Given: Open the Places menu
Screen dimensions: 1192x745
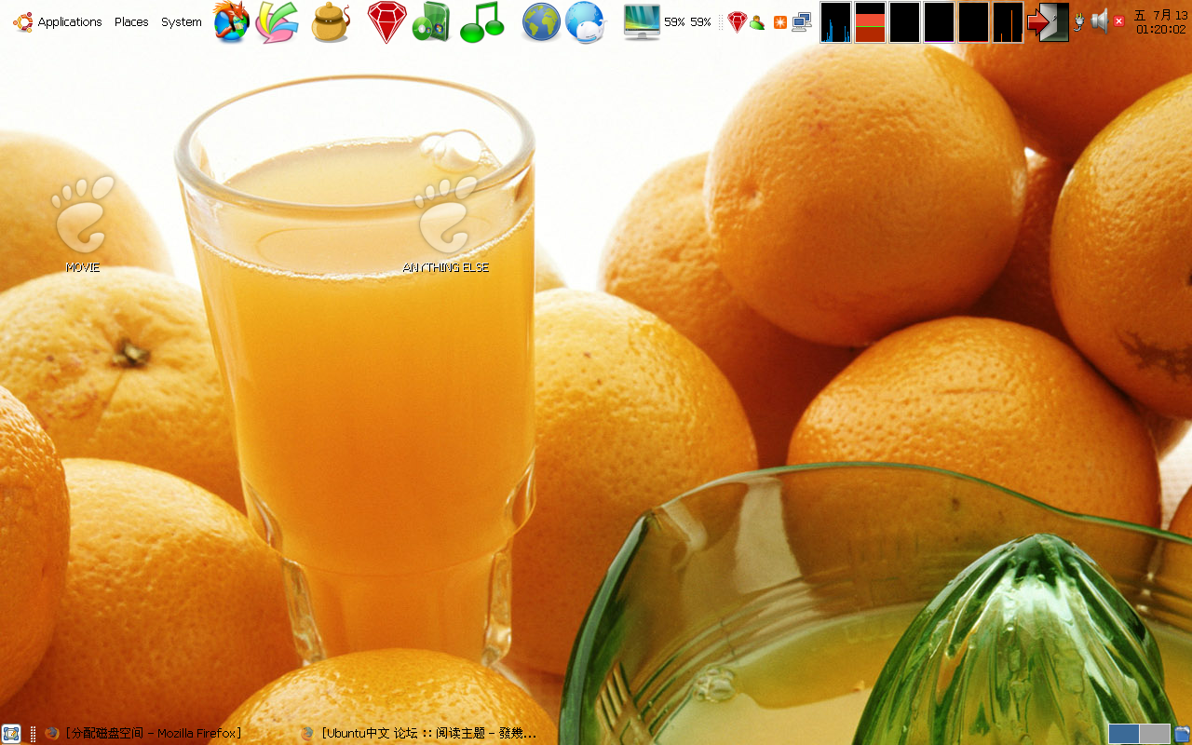Looking at the screenshot, I should [131, 21].
